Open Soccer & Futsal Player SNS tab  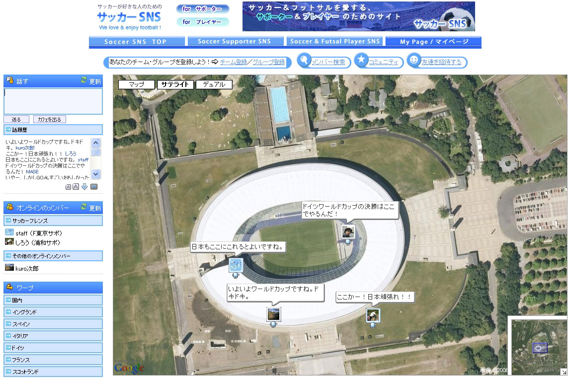click(x=334, y=41)
